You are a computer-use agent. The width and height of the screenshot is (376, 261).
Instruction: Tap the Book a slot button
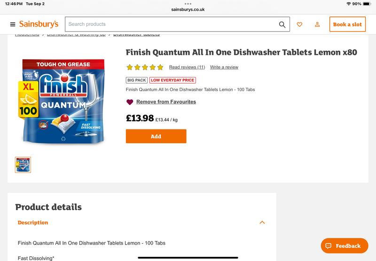(347, 24)
